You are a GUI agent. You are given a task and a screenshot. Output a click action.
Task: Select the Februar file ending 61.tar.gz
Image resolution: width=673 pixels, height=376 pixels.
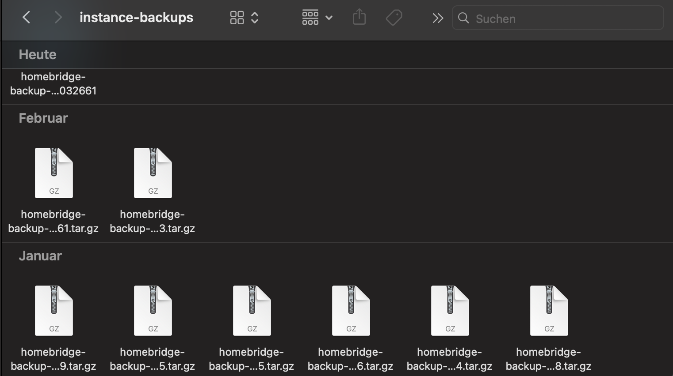54,173
